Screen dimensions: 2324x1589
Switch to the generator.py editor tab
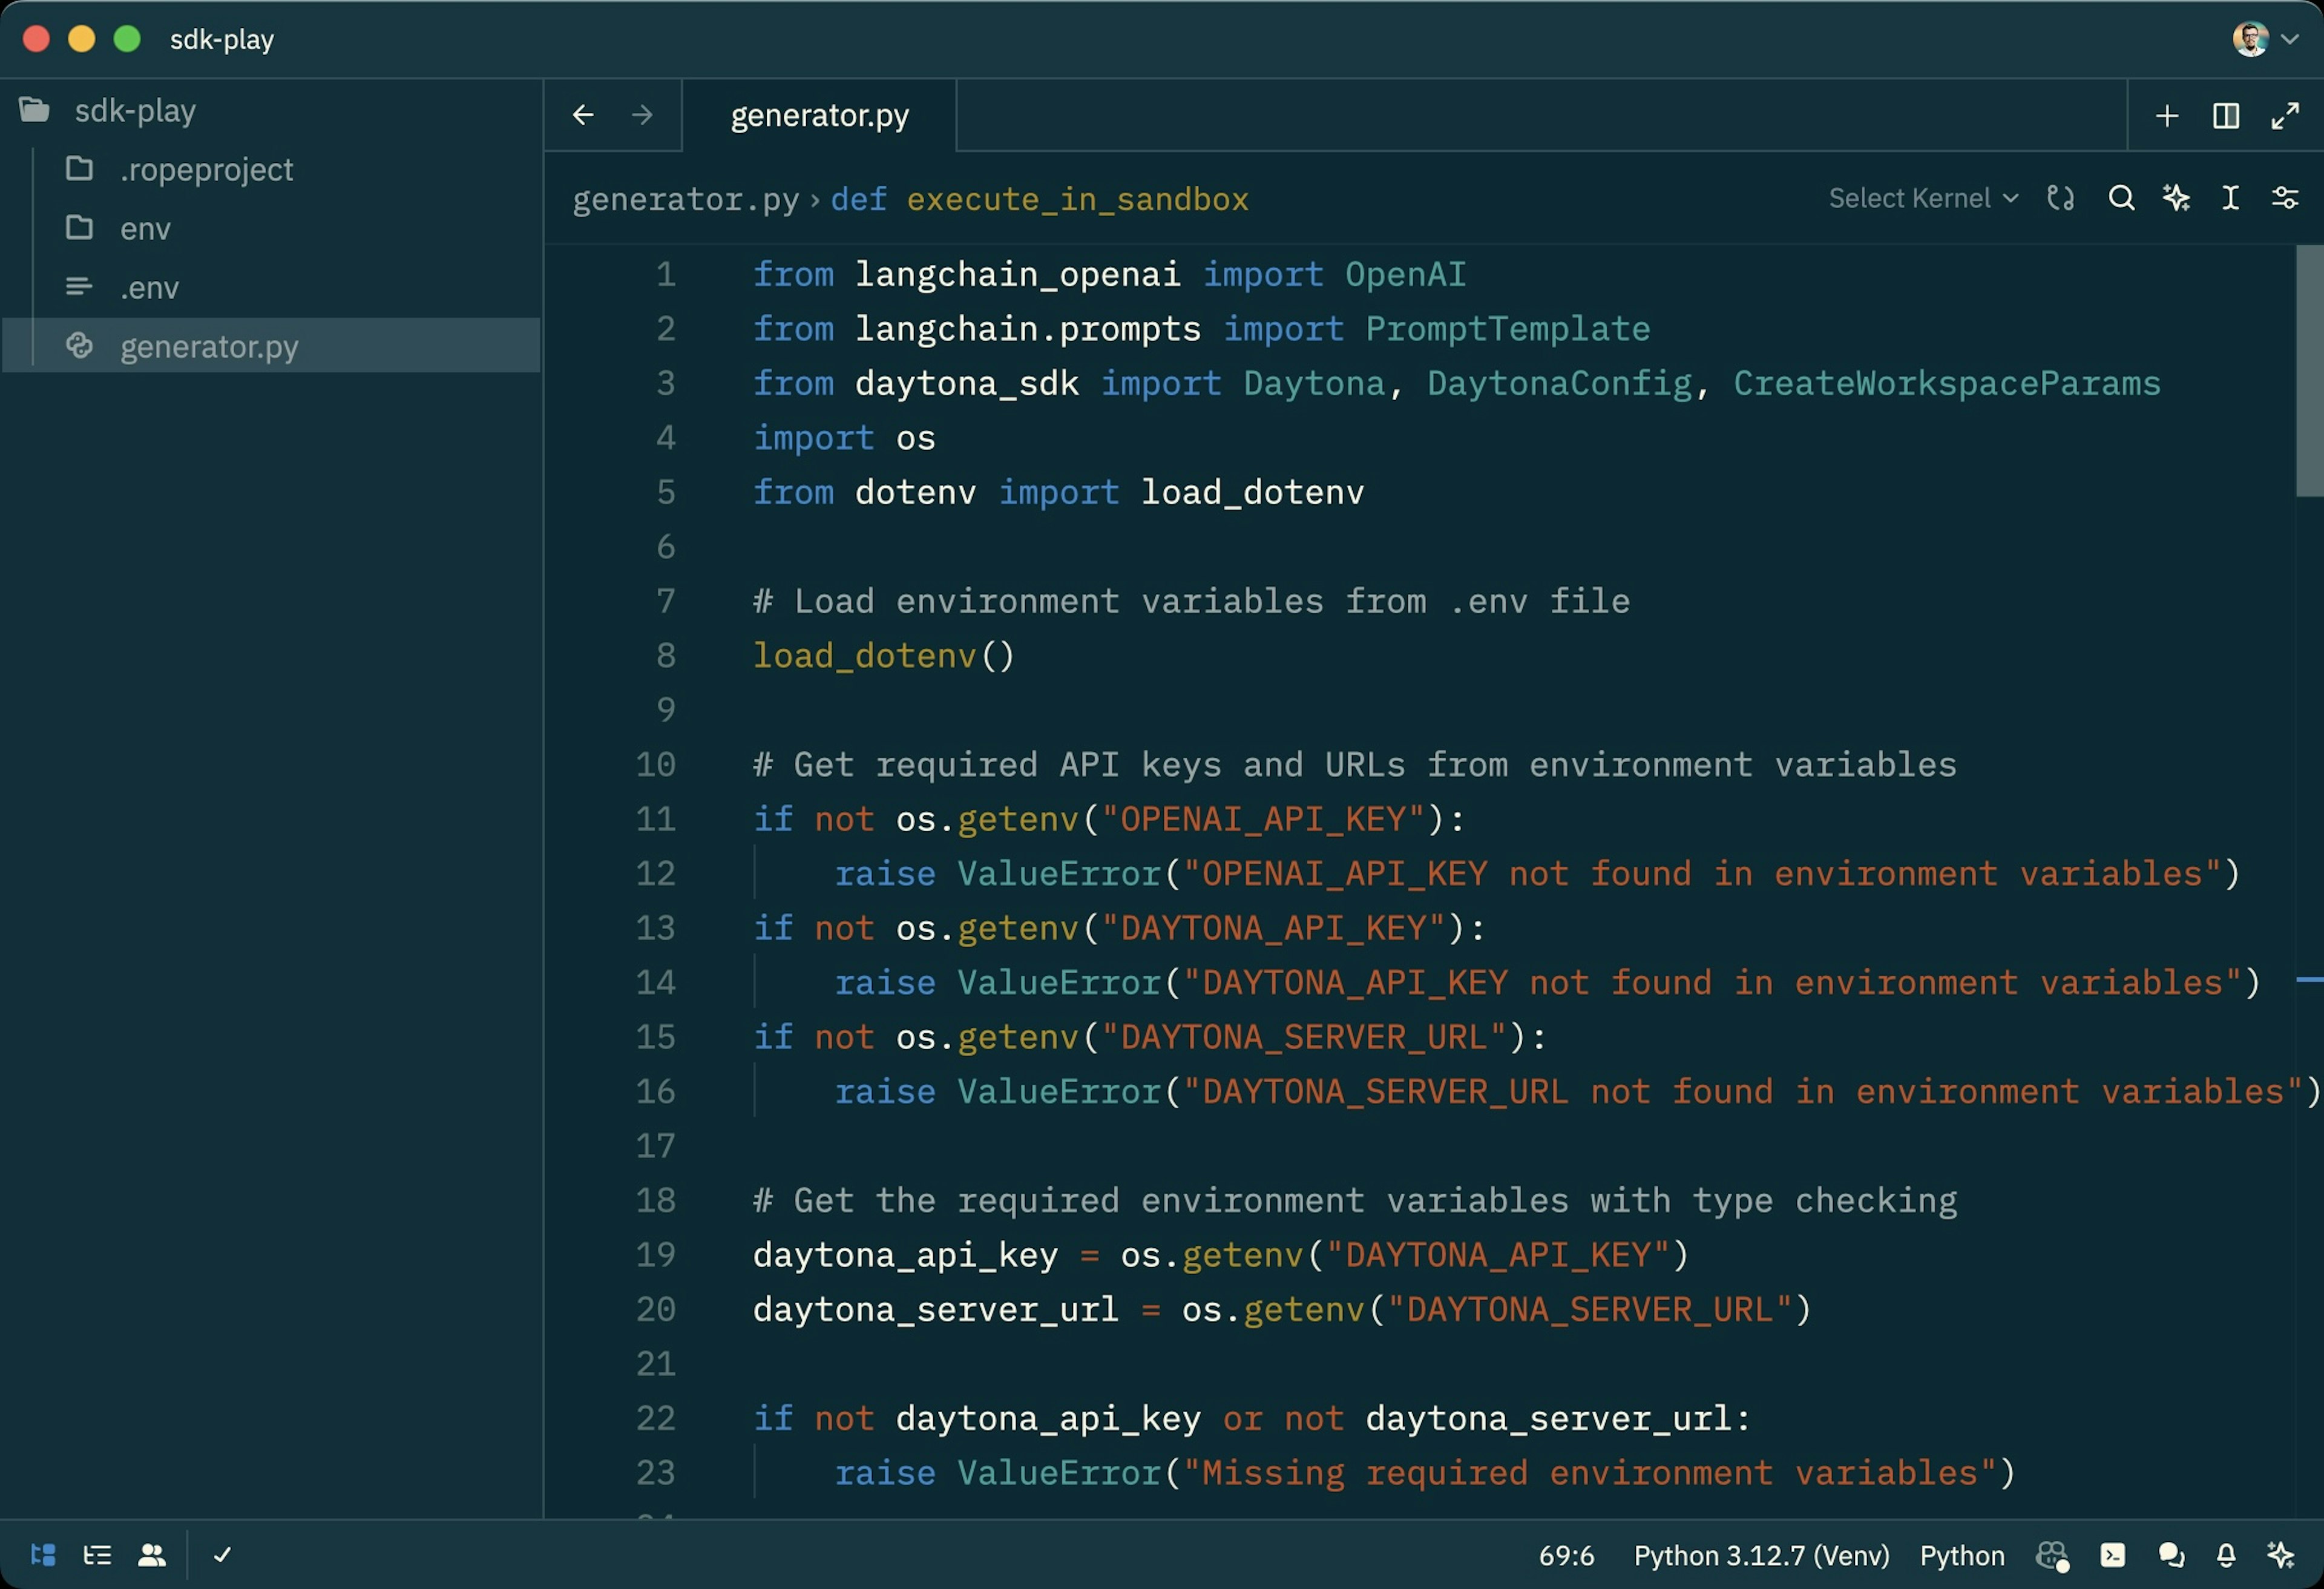pyautogui.click(x=819, y=116)
